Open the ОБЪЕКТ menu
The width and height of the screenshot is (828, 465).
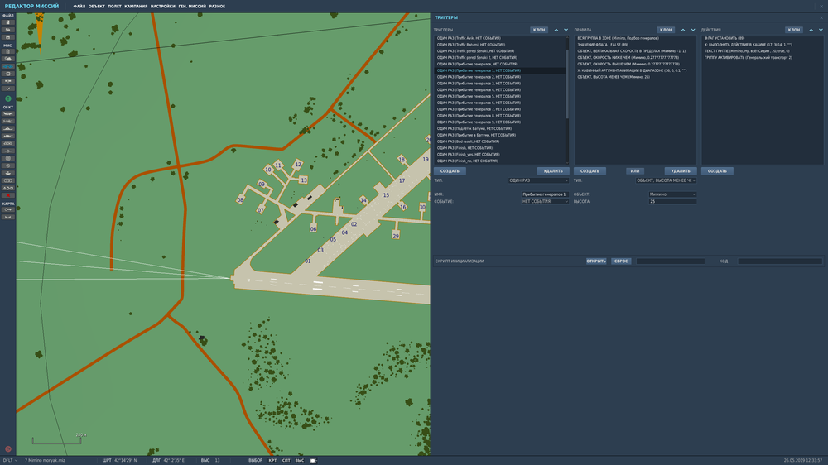coord(97,7)
